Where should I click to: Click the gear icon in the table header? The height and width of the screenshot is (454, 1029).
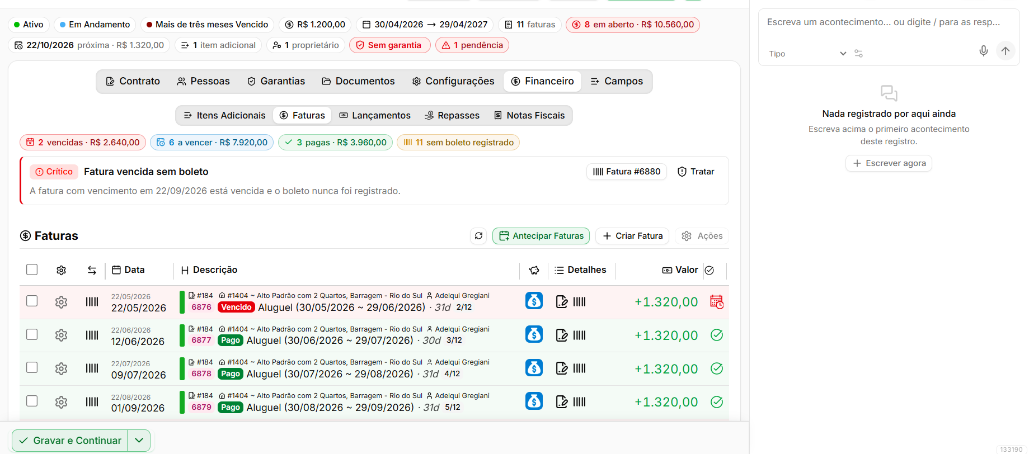point(62,270)
